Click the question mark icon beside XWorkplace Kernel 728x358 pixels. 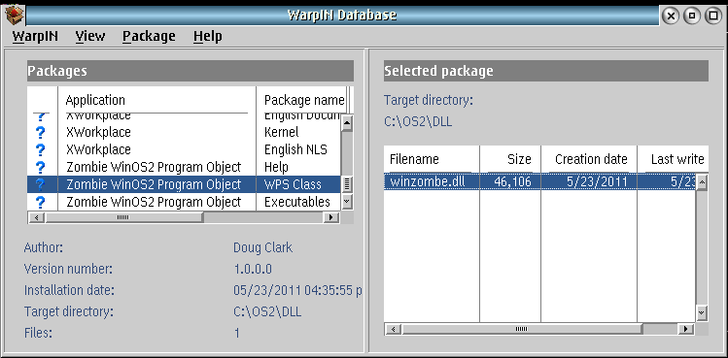point(41,133)
